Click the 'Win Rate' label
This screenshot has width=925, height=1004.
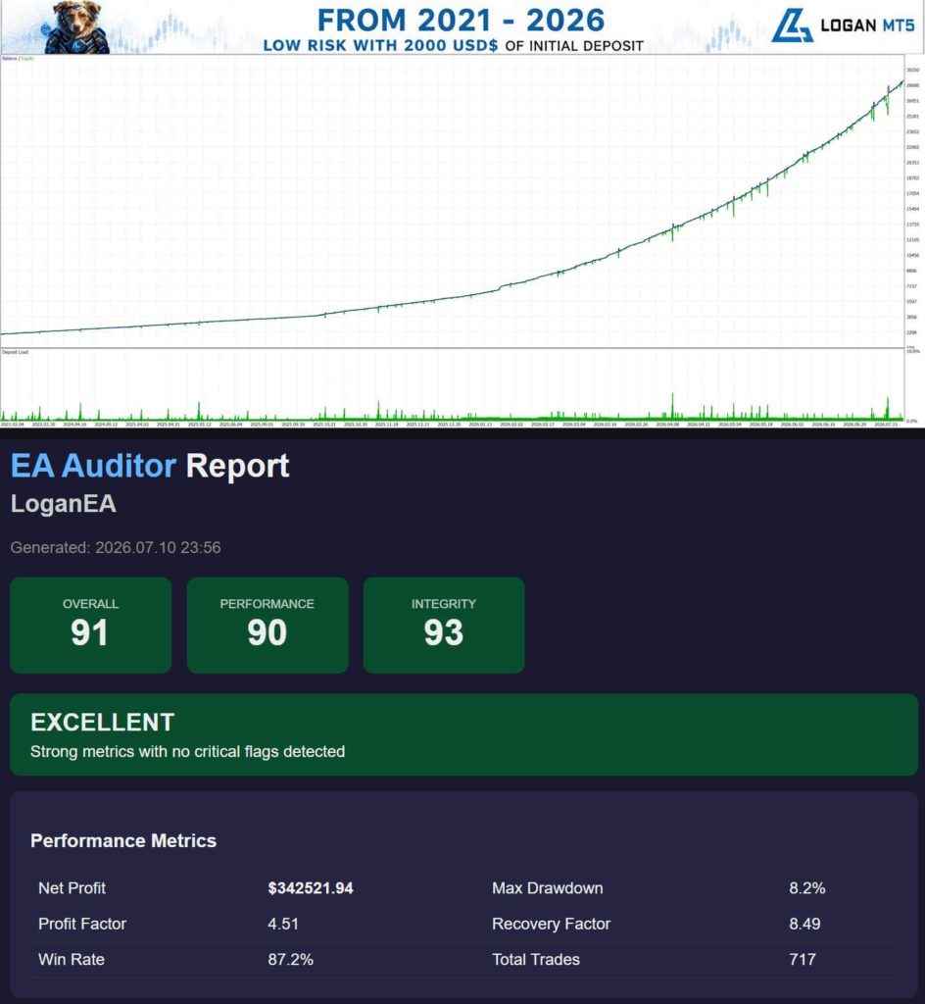(x=71, y=959)
